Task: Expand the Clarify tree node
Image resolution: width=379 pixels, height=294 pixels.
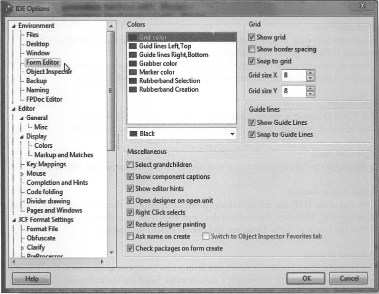Action: click(x=22, y=248)
